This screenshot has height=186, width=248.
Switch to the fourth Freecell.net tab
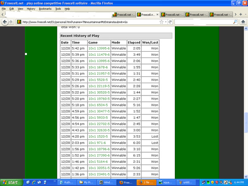click(196, 15)
